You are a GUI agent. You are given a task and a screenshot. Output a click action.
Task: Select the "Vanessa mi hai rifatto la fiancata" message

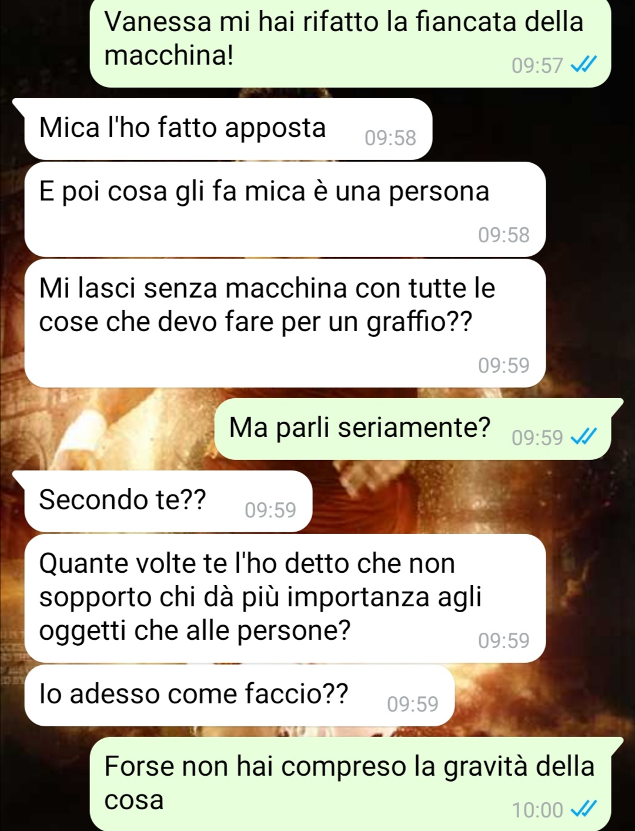[350, 43]
